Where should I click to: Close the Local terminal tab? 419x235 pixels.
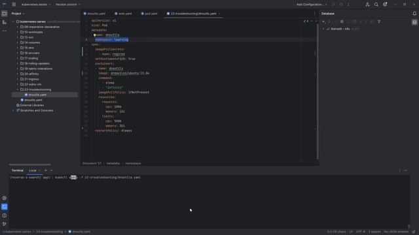[x=40, y=170]
